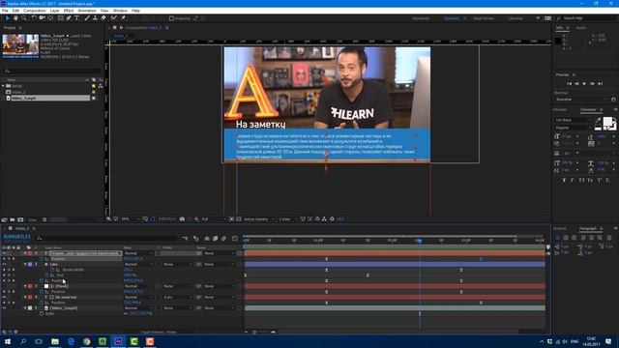Select the Eraser tool

click(103, 18)
